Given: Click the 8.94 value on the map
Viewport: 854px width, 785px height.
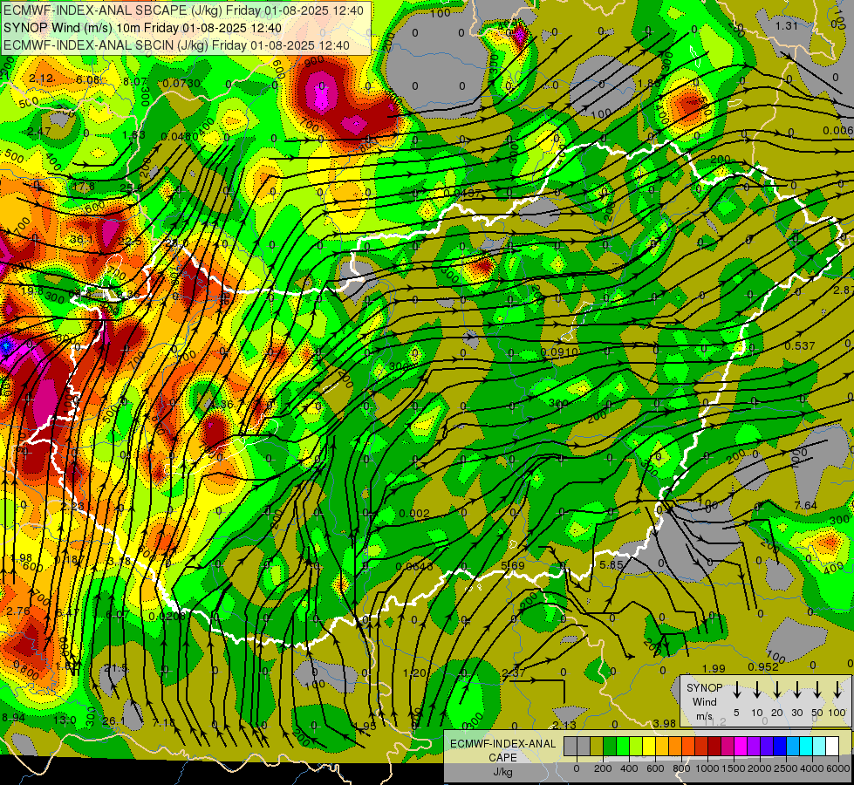Looking at the screenshot, I should [13, 718].
